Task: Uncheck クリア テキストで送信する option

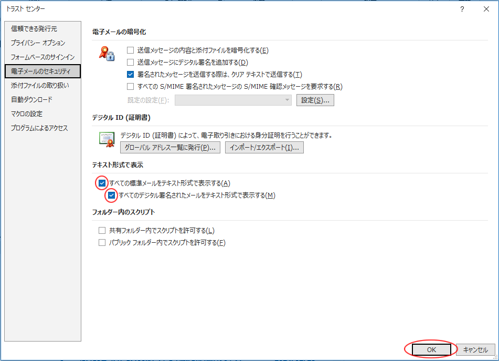Action: point(130,74)
